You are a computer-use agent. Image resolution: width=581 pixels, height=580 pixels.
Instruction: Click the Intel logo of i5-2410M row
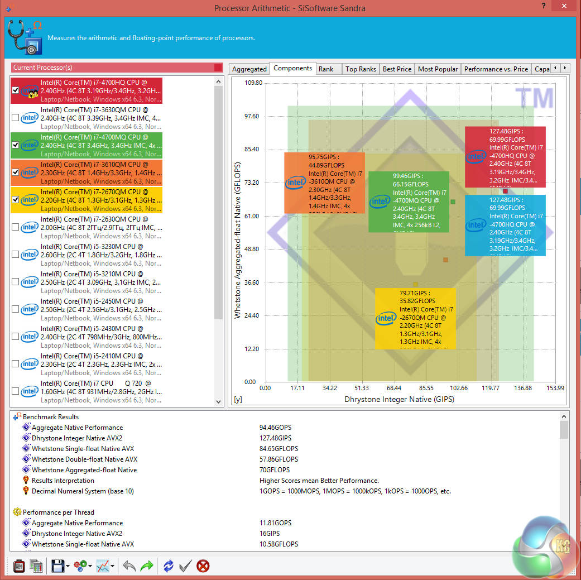click(30, 364)
